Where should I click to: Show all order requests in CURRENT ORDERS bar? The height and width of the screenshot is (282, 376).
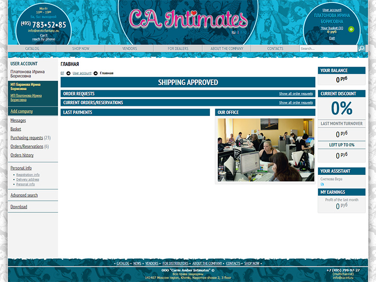click(296, 102)
